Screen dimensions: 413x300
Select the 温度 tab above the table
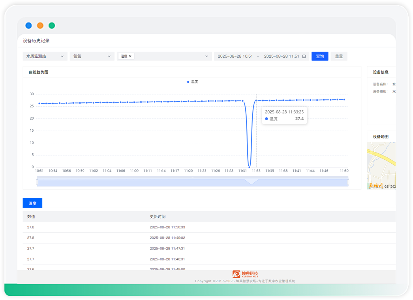pyautogui.click(x=32, y=203)
